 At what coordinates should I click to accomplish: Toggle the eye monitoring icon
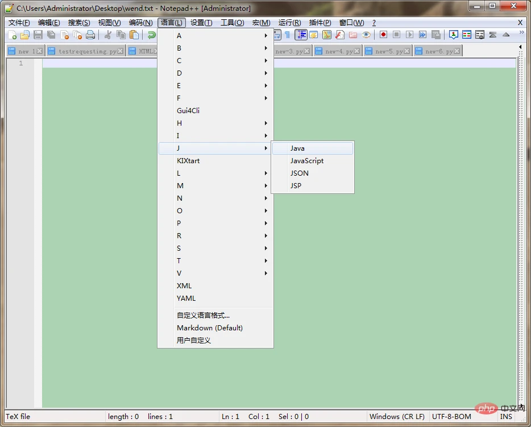(x=367, y=35)
